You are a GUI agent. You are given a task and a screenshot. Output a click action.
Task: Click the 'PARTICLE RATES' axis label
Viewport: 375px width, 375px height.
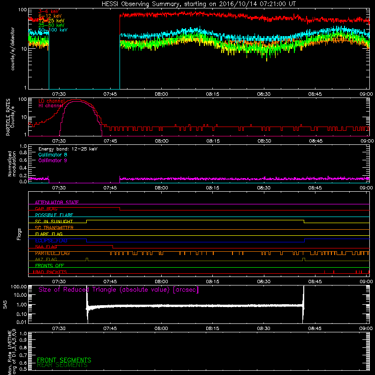[8, 117]
